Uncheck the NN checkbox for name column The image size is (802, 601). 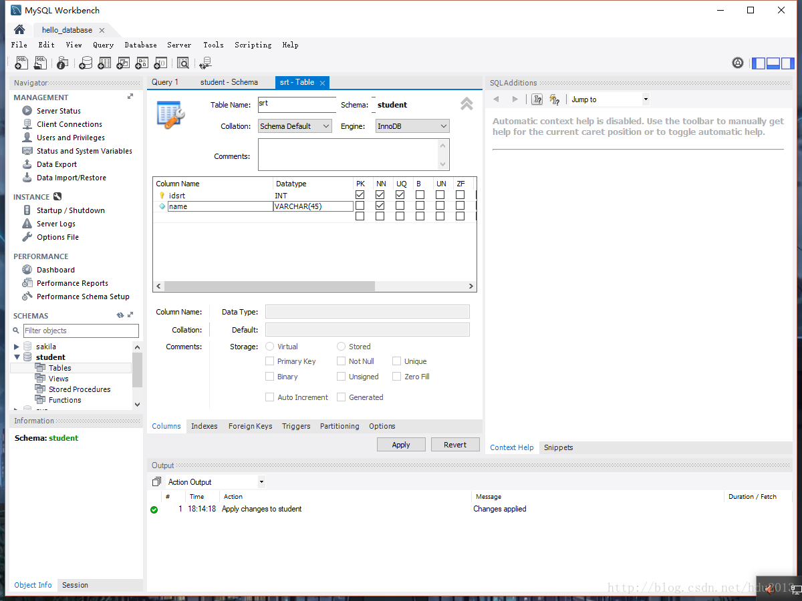(x=380, y=206)
